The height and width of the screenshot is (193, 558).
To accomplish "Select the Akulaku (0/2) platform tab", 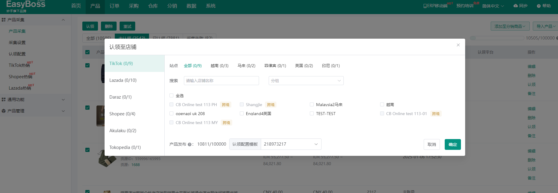I will coord(134,131).
